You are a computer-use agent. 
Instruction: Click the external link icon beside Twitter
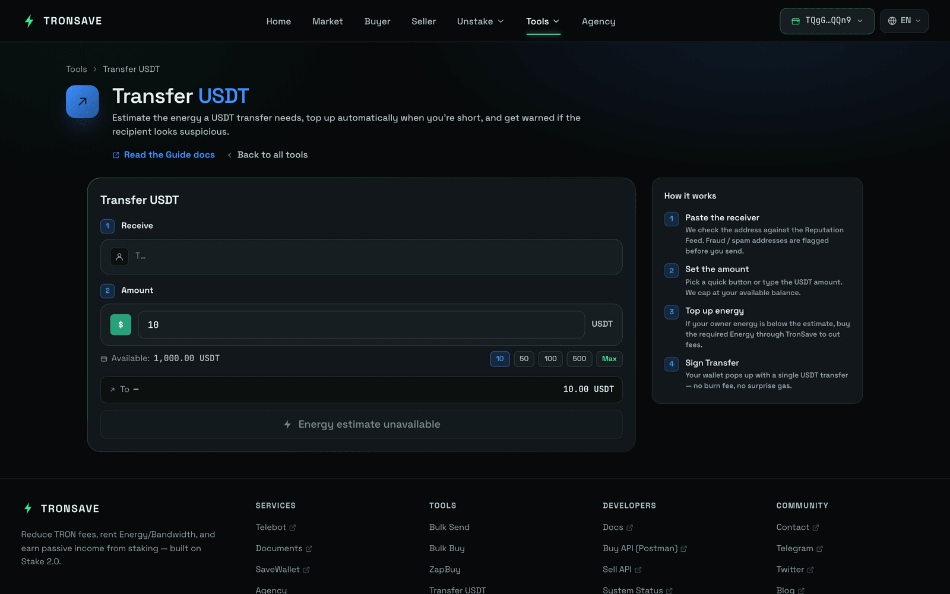coord(810,570)
